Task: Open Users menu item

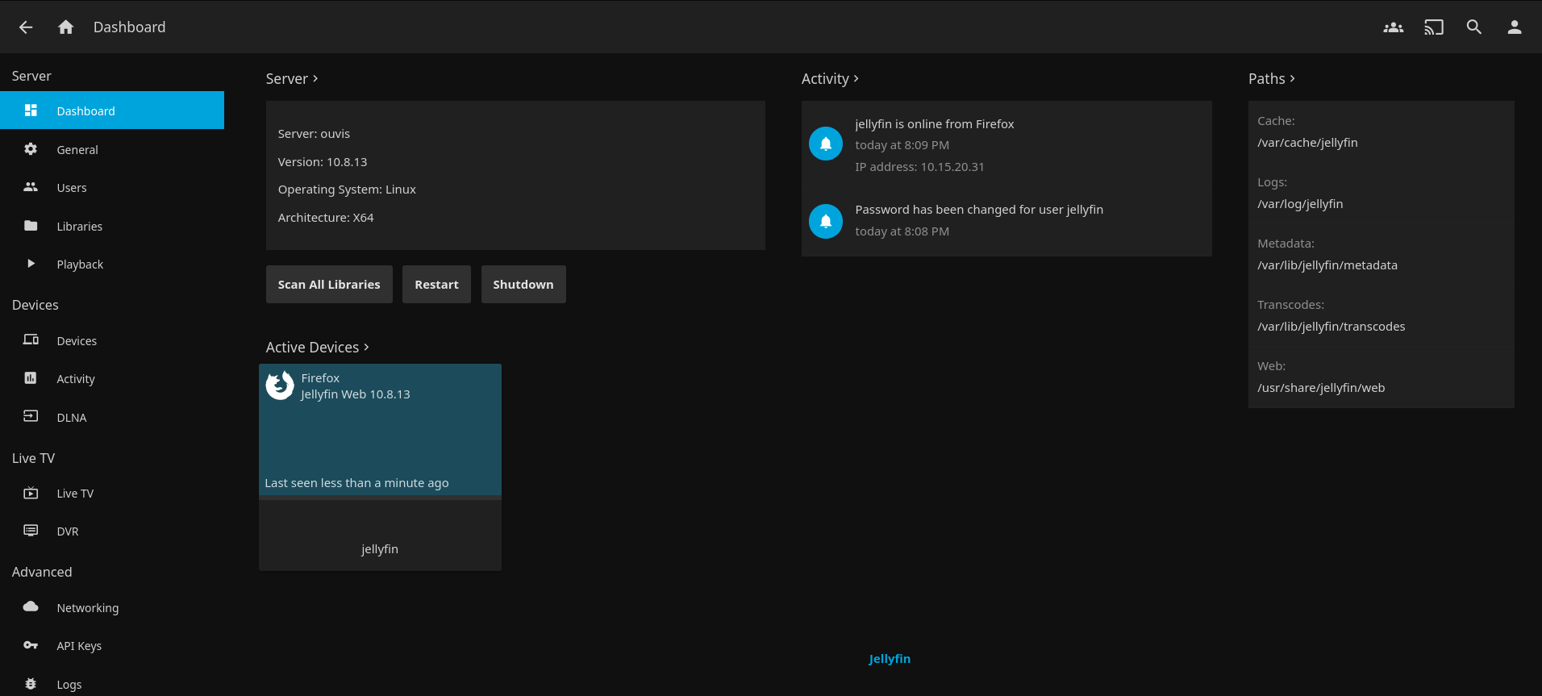Action: pyautogui.click(x=112, y=187)
